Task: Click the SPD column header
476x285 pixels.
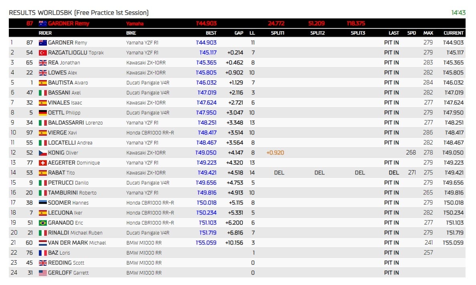Action: [411, 33]
